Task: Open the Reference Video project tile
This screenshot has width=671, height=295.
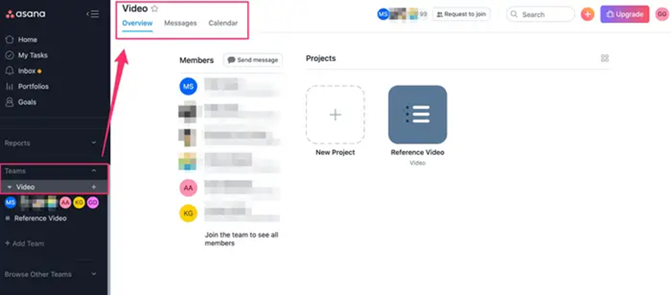Action: point(417,115)
